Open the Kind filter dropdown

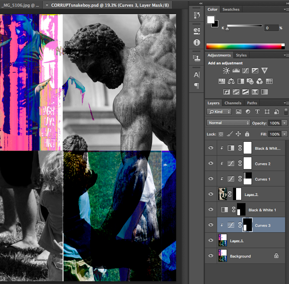tap(219, 111)
